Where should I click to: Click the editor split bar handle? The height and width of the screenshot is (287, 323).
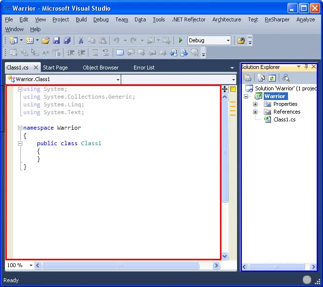(225, 89)
